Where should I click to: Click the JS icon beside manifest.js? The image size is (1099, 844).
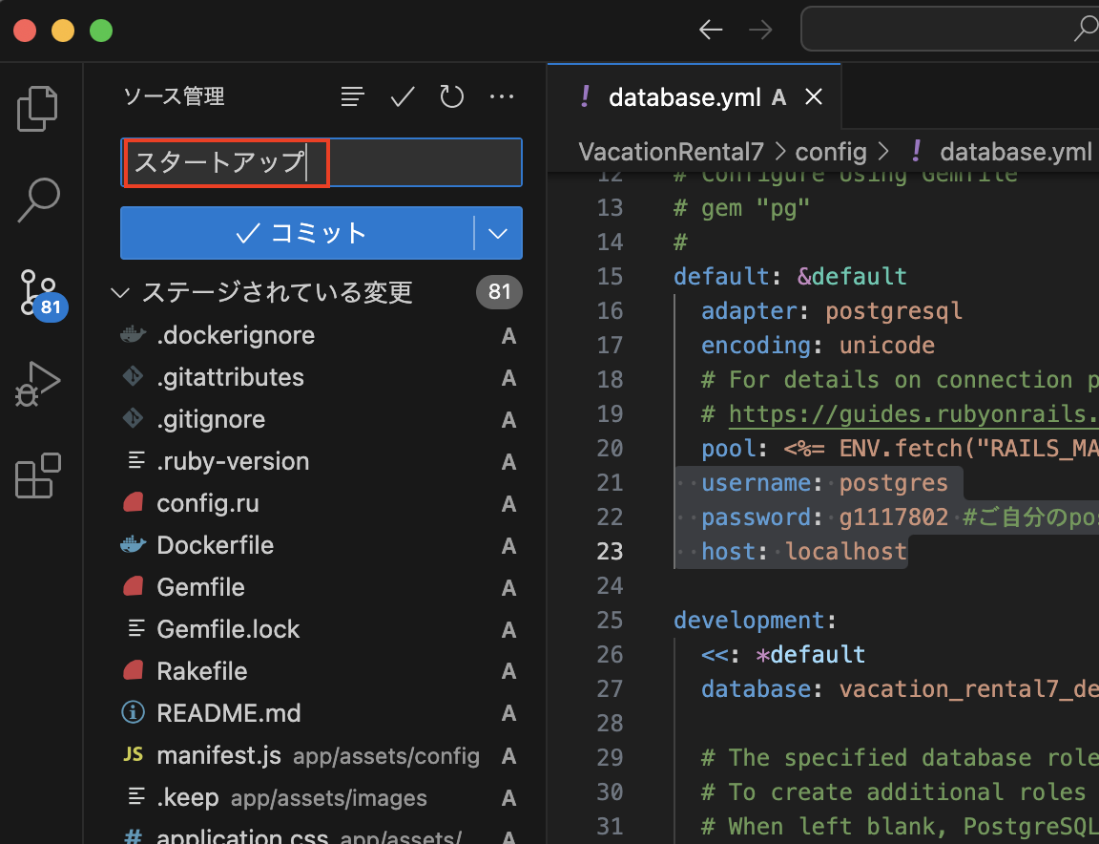click(x=134, y=754)
